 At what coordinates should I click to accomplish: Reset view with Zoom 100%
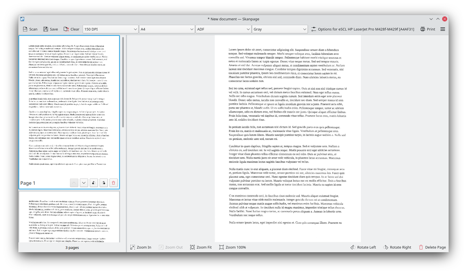(233, 247)
